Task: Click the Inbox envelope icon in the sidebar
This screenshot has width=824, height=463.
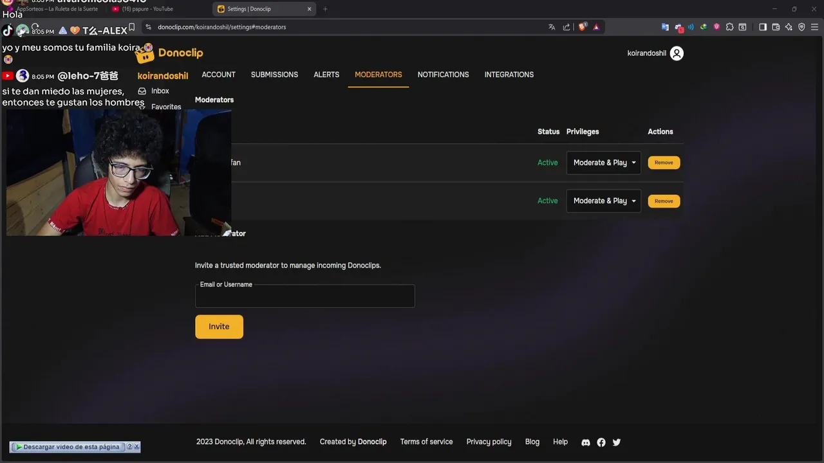Action: pos(142,91)
